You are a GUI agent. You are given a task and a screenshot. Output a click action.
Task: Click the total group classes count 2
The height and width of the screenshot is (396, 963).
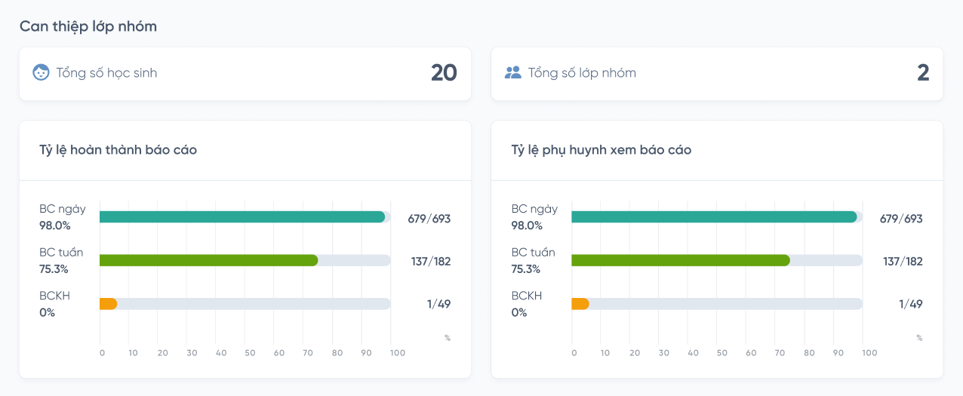pyautogui.click(x=923, y=72)
